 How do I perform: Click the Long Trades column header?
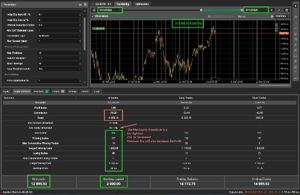186,98
